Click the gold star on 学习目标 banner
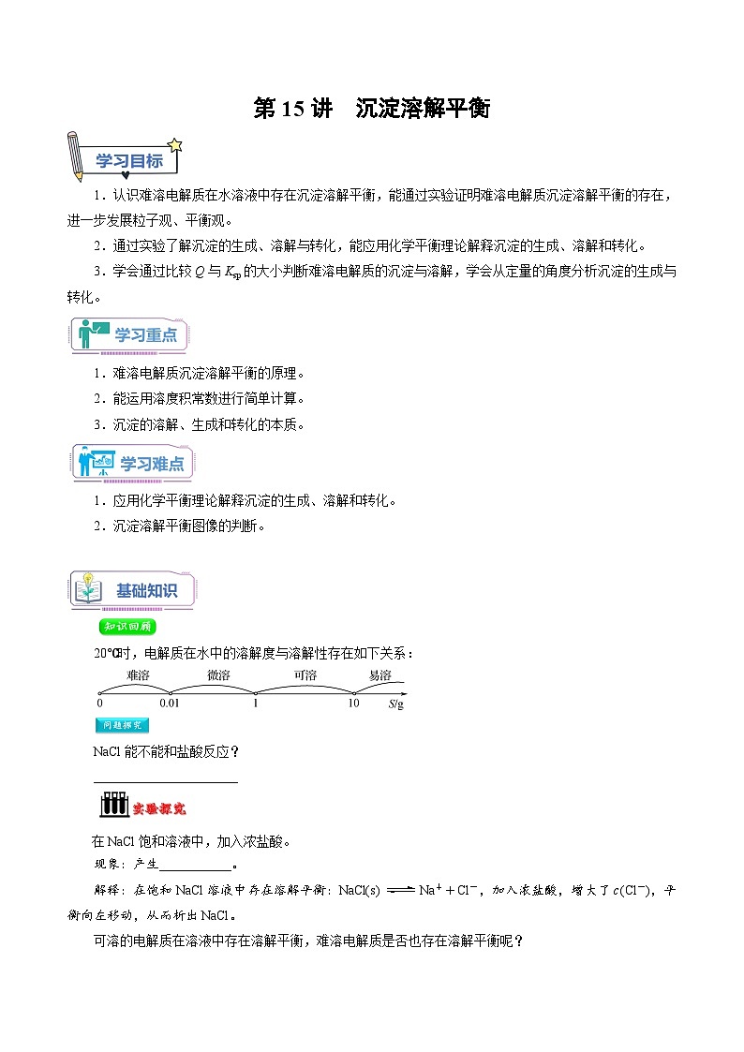744x1052 pixels. 175,145
